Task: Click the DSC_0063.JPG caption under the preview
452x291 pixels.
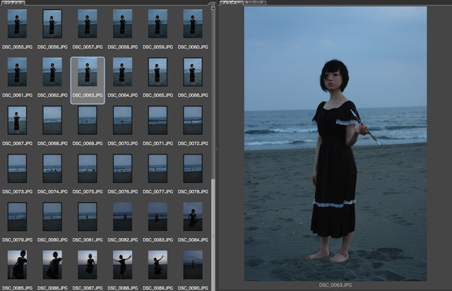Action: (335, 285)
